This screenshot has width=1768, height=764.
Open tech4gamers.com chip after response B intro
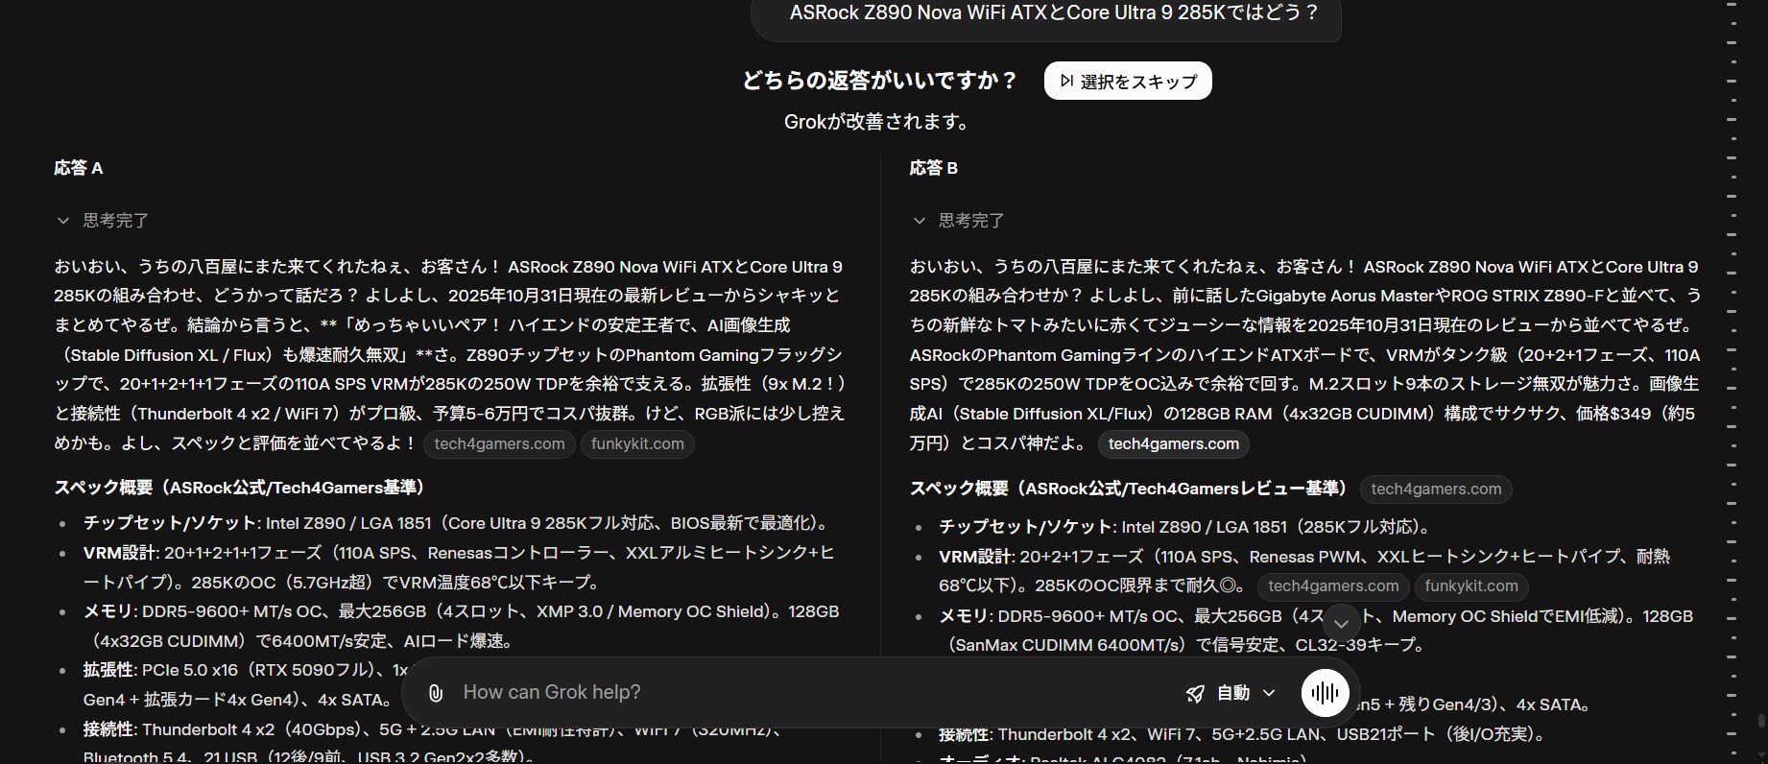click(x=1173, y=444)
